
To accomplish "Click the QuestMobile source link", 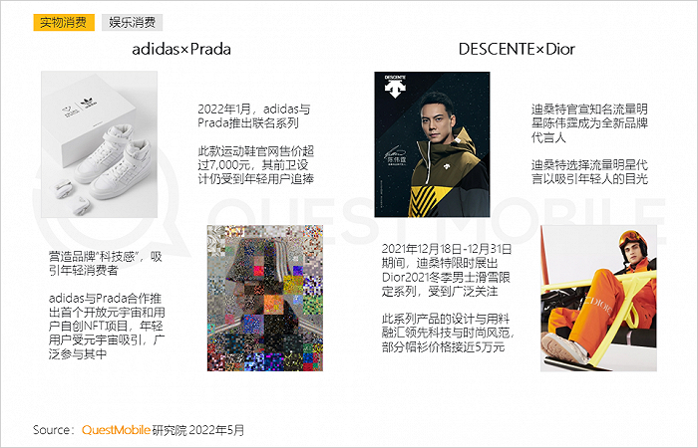I will (x=116, y=430).
